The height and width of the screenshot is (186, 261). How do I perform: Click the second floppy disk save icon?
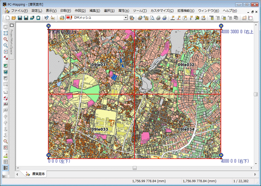26,18
